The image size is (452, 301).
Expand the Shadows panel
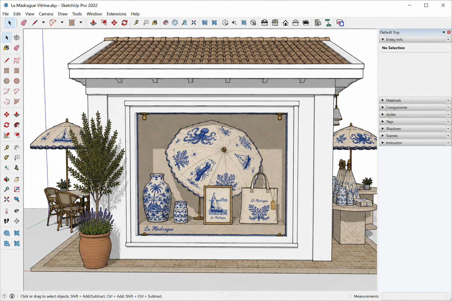415,128
